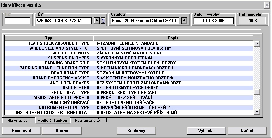
Task: Click the Načíst button
Action: click(245, 130)
